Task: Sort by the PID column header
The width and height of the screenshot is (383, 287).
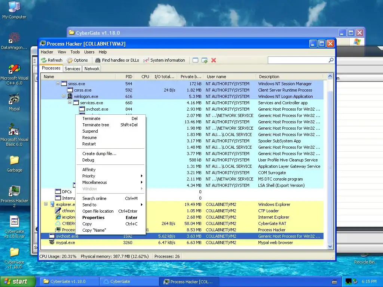Action: (x=125, y=77)
